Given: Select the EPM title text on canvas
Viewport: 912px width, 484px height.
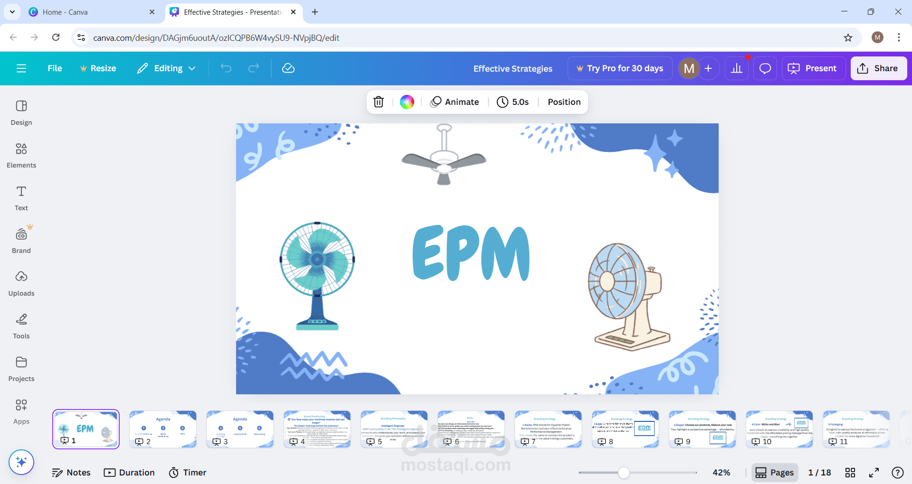Looking at the screenshot, I should click(x=471, y=253).
